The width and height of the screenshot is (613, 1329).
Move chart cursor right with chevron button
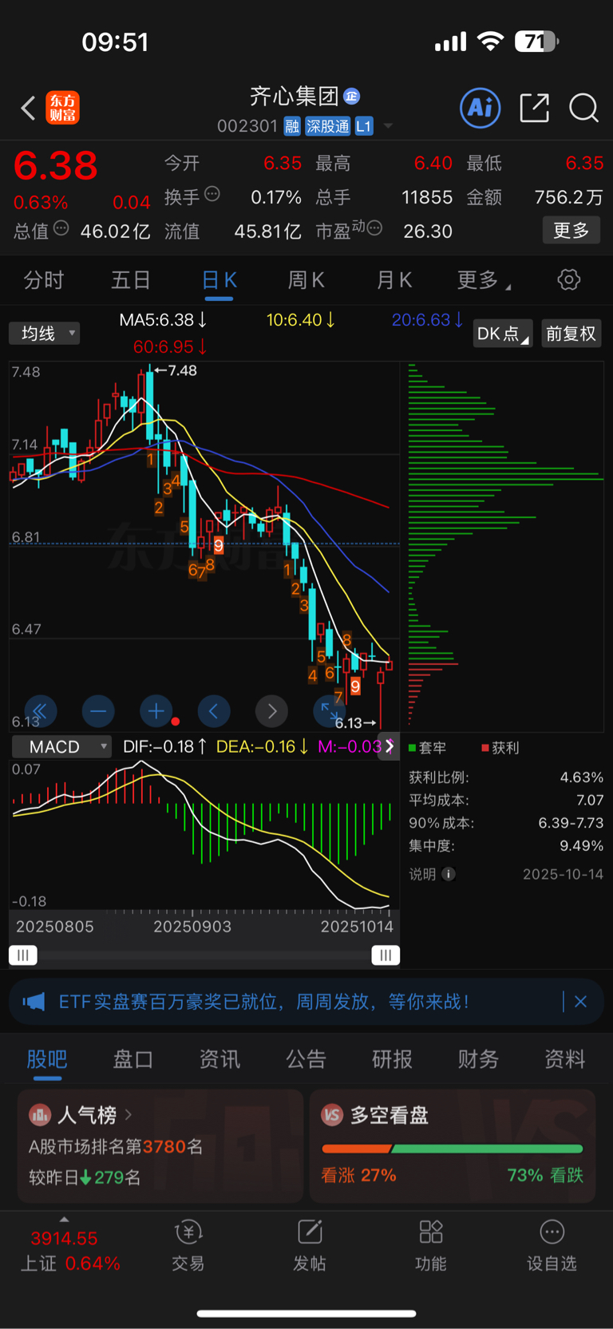271,710
